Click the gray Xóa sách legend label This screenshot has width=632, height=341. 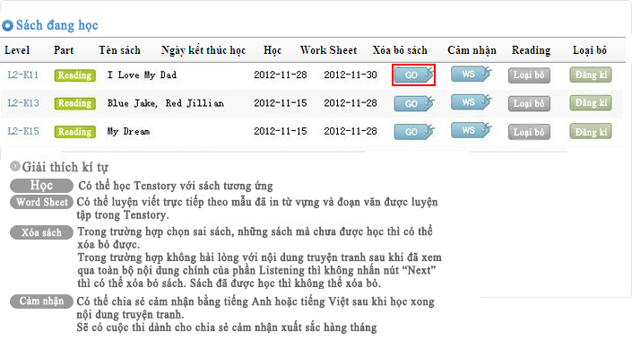pos(41,232)
